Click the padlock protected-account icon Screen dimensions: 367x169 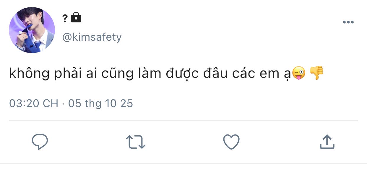(76, 18)
